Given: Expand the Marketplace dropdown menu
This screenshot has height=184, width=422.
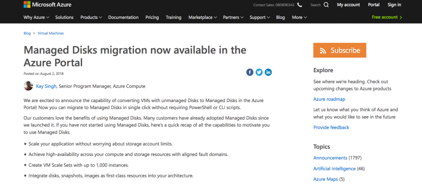Looking at the screenshot, I should point(203,18).
